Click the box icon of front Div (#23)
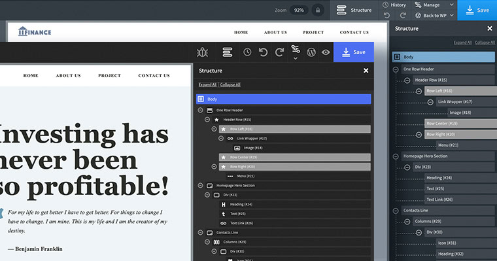The image size is (497, 261). click(216, 195)
